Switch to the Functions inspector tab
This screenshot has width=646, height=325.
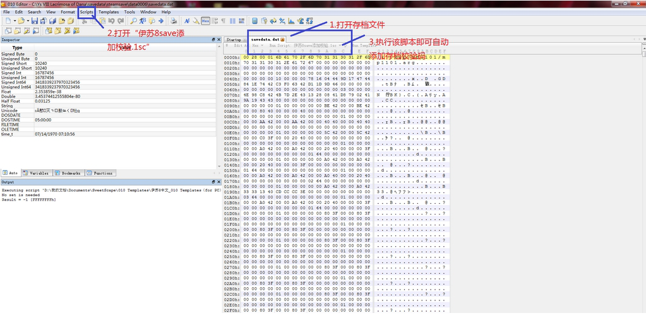(100, 173)
